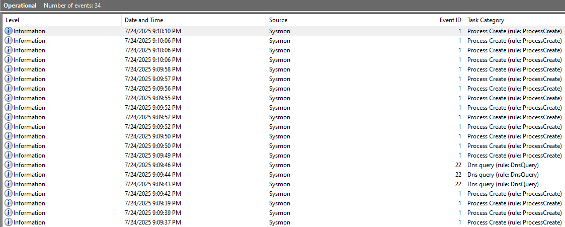This screenshot has width=565, height=227.
Task: Sort by the Date and Time column header
Action: pos(144,20)
